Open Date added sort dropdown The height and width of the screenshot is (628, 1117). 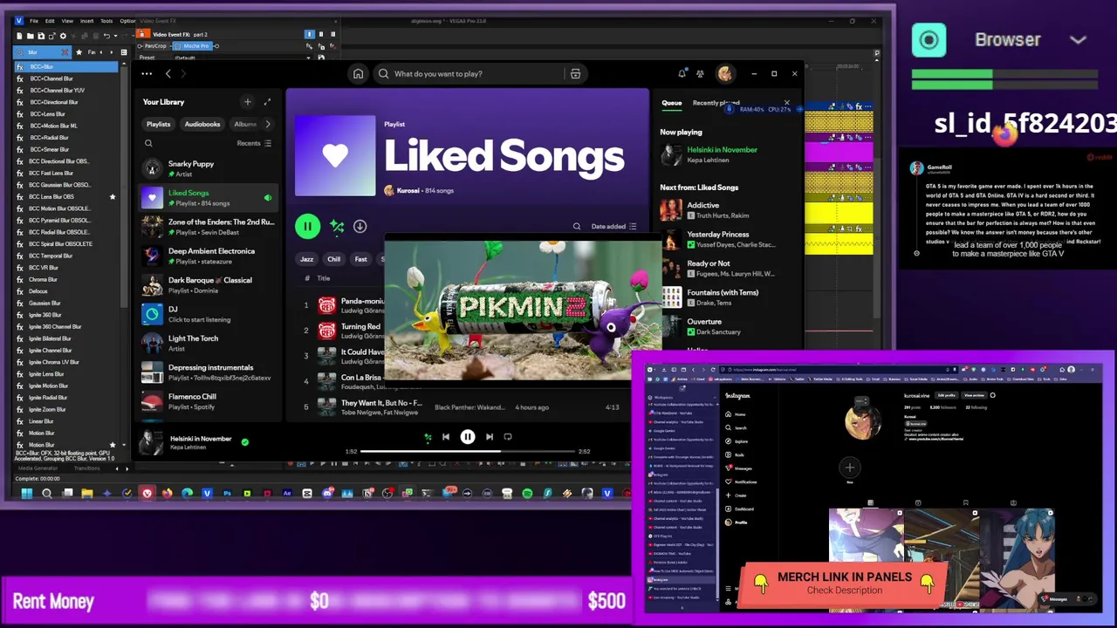pyautogui.click(x=614, y=227)
